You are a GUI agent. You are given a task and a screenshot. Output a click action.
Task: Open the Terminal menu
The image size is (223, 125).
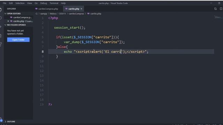(x=54, y=3)
